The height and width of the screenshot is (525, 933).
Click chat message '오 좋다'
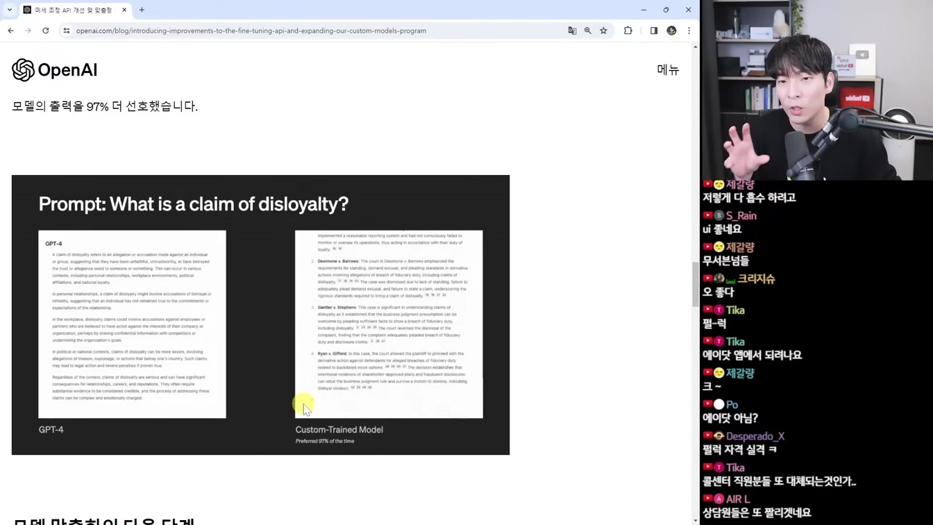[718, 292]
